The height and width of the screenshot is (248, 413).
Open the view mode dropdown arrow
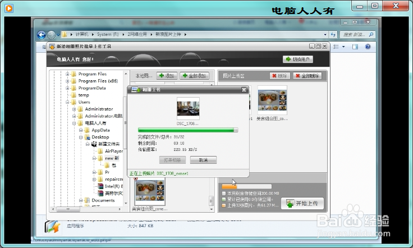pyautogui.click(x=343, y=47)
